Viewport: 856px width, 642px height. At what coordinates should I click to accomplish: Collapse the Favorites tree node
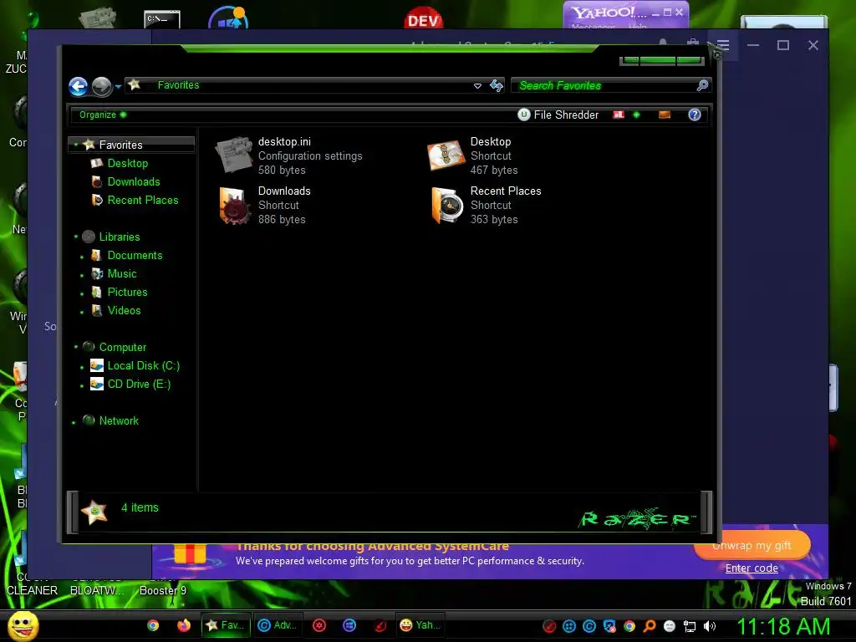tap(76, 145)
